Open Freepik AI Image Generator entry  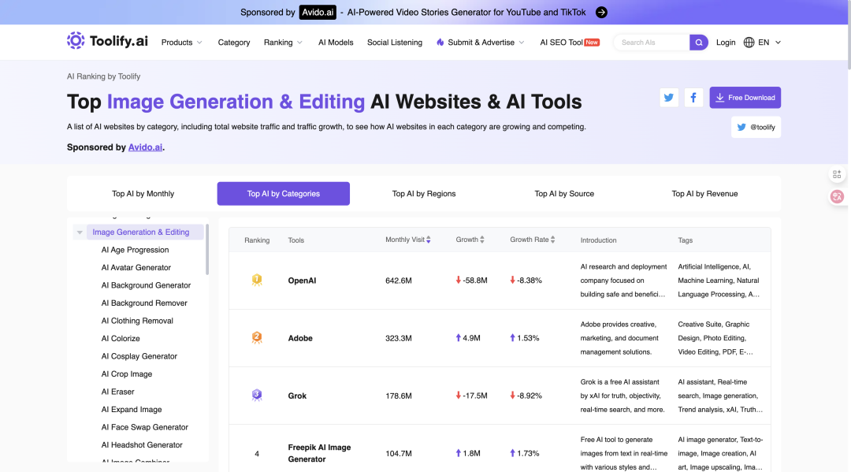tap(319, 453)
